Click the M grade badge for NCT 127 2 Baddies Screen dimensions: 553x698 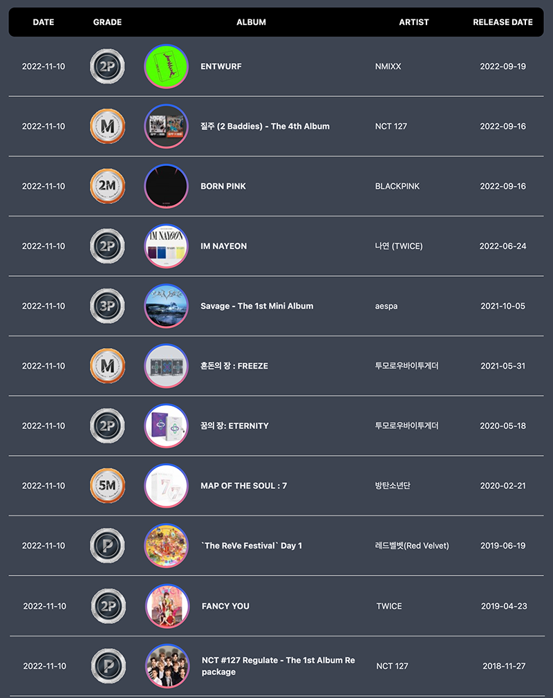click(107, 127)
